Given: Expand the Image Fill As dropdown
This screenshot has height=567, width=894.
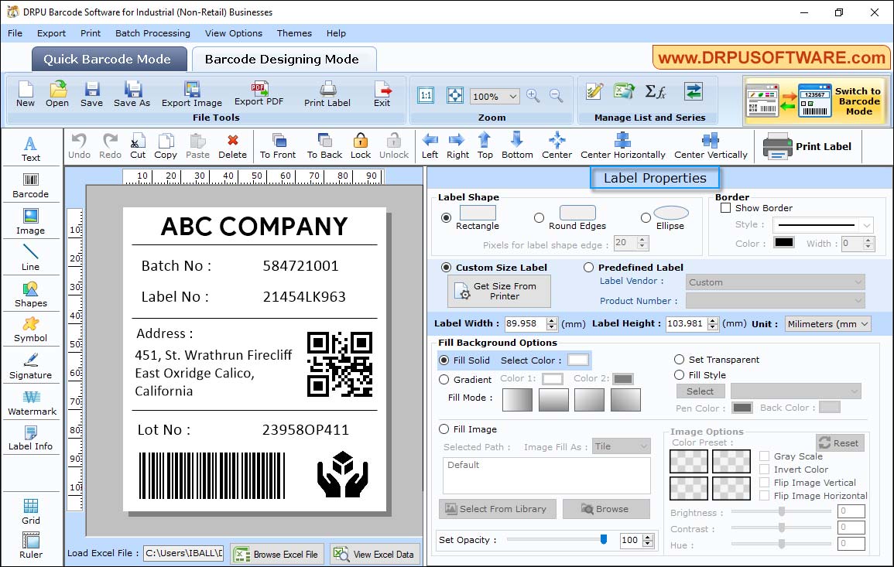Looking at the screenshot, I should [x=622, y=446].
